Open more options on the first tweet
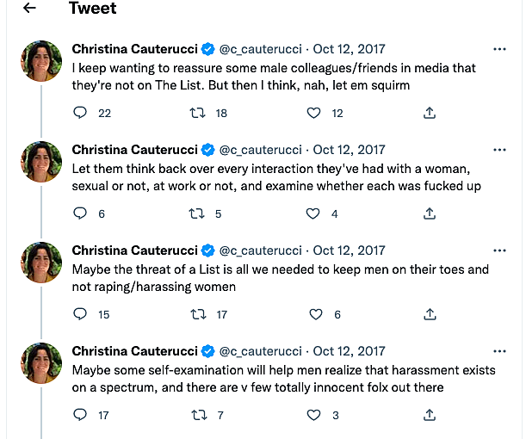This screenshot has width=526, height=439. (499, 49)
